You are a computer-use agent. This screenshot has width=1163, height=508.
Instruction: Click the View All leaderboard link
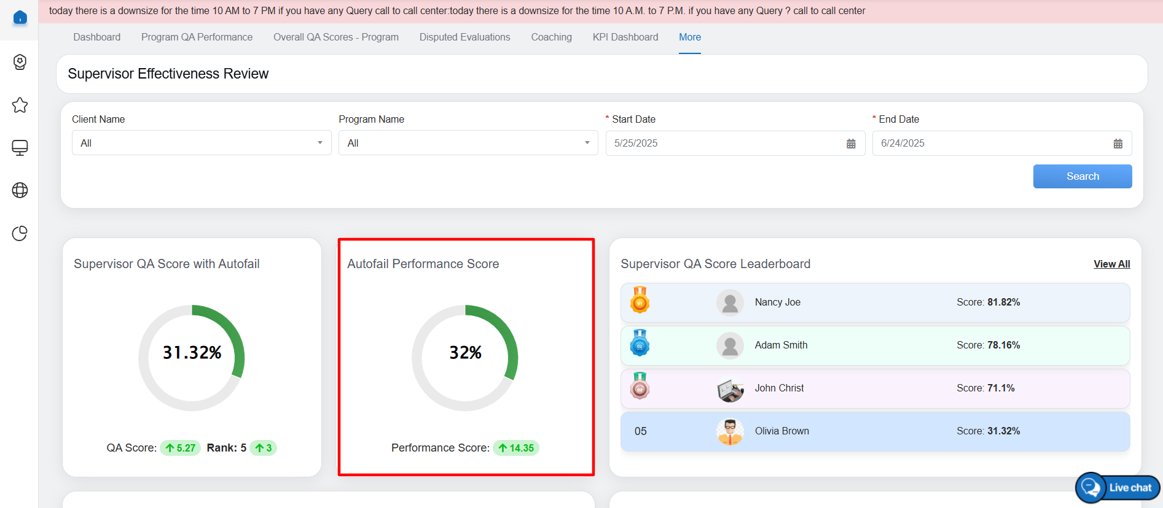1111,264
